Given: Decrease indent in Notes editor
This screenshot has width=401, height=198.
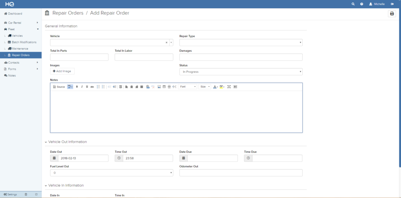Looking at the screenshot, I should [x=110, y=87].
